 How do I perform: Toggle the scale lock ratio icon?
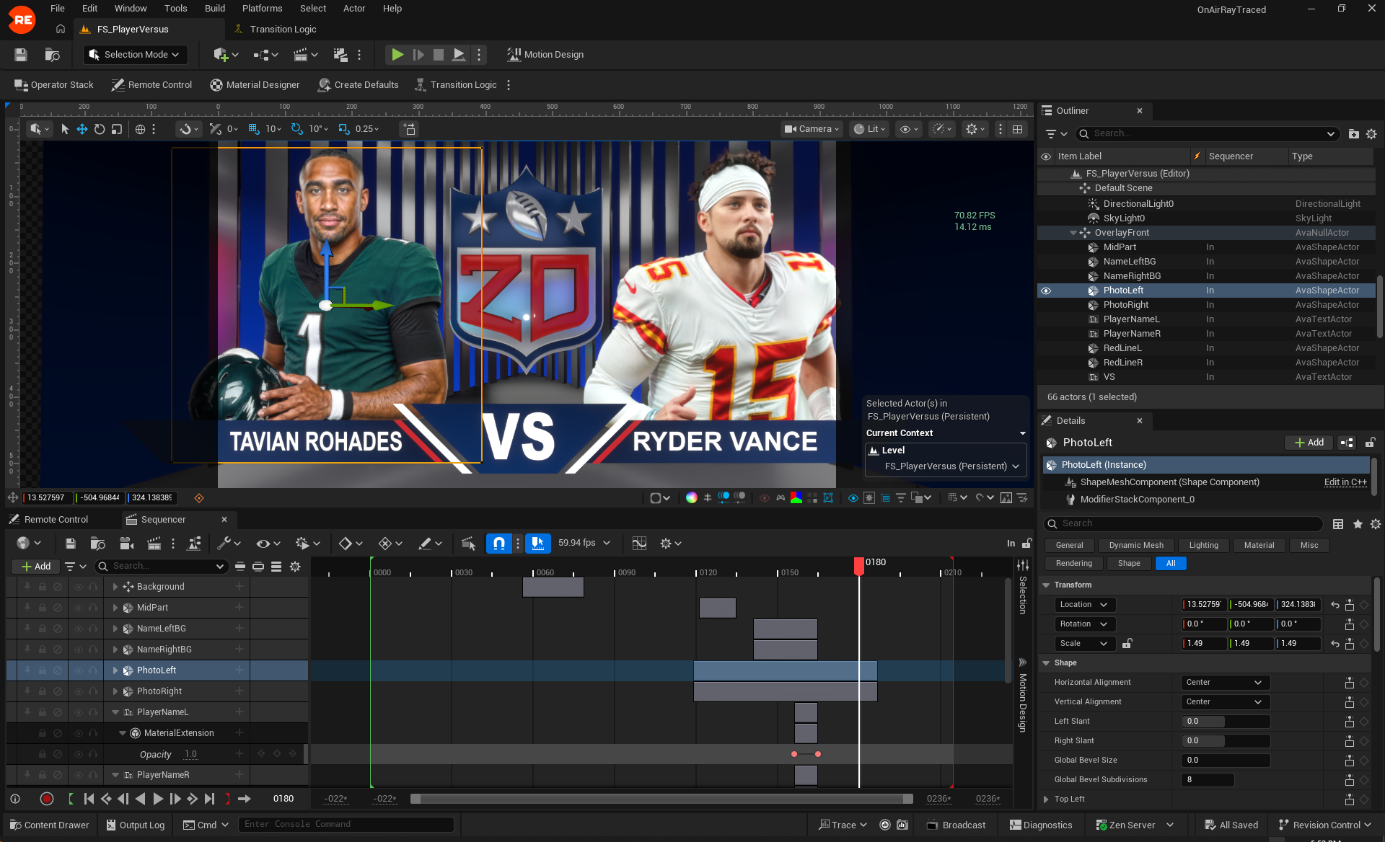click(1127, 644)
